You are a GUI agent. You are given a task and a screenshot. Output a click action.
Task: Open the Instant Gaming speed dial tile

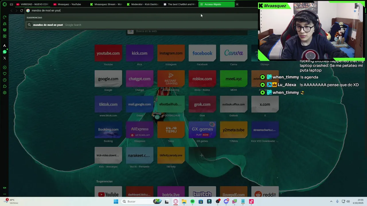click(171, 79)
